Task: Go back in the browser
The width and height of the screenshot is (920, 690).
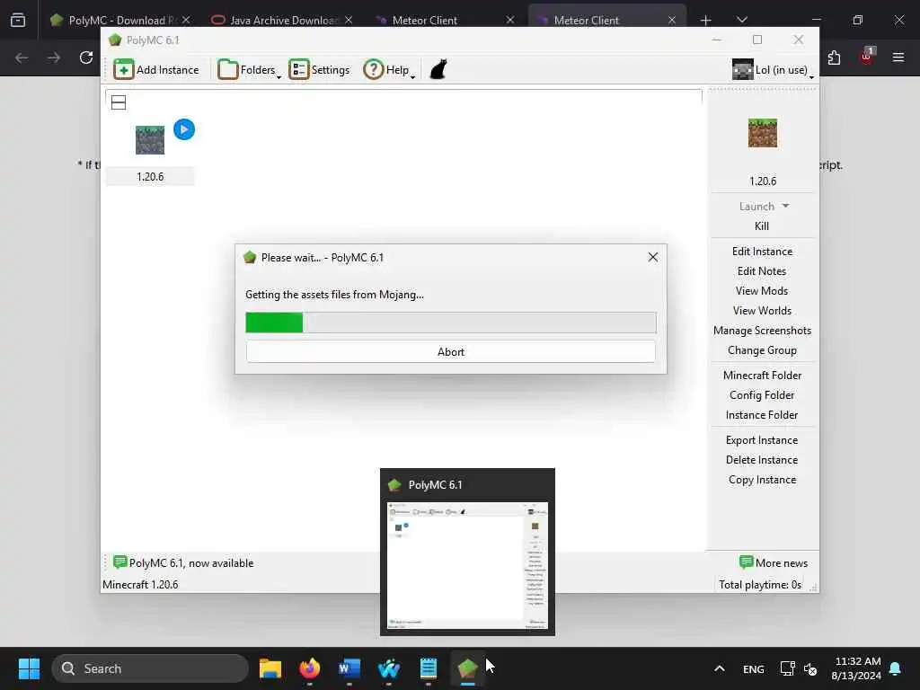Action: 22,57
